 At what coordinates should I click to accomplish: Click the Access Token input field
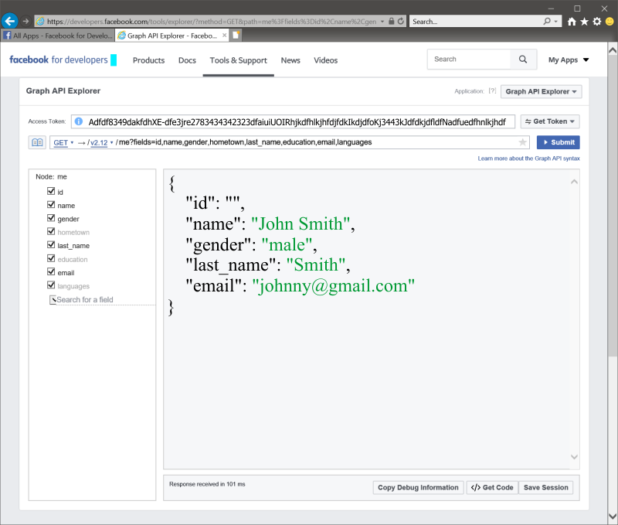(293, 121)
